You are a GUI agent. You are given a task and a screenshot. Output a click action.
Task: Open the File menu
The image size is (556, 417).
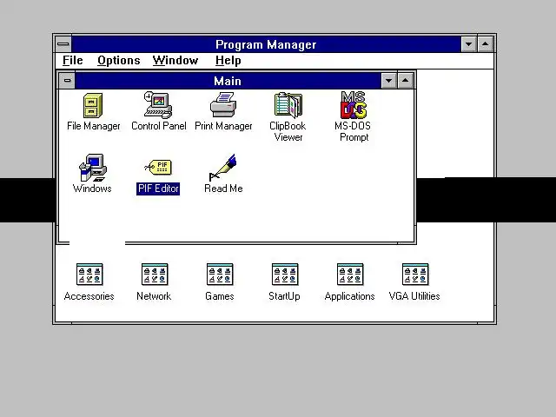(x=73, y=60)
